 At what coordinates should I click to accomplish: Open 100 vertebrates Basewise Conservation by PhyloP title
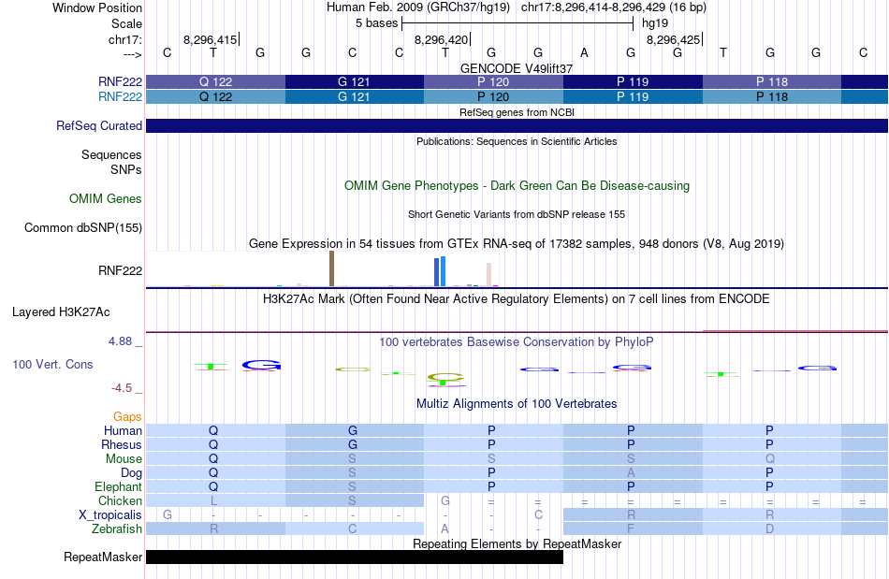[x=517, y=341]
